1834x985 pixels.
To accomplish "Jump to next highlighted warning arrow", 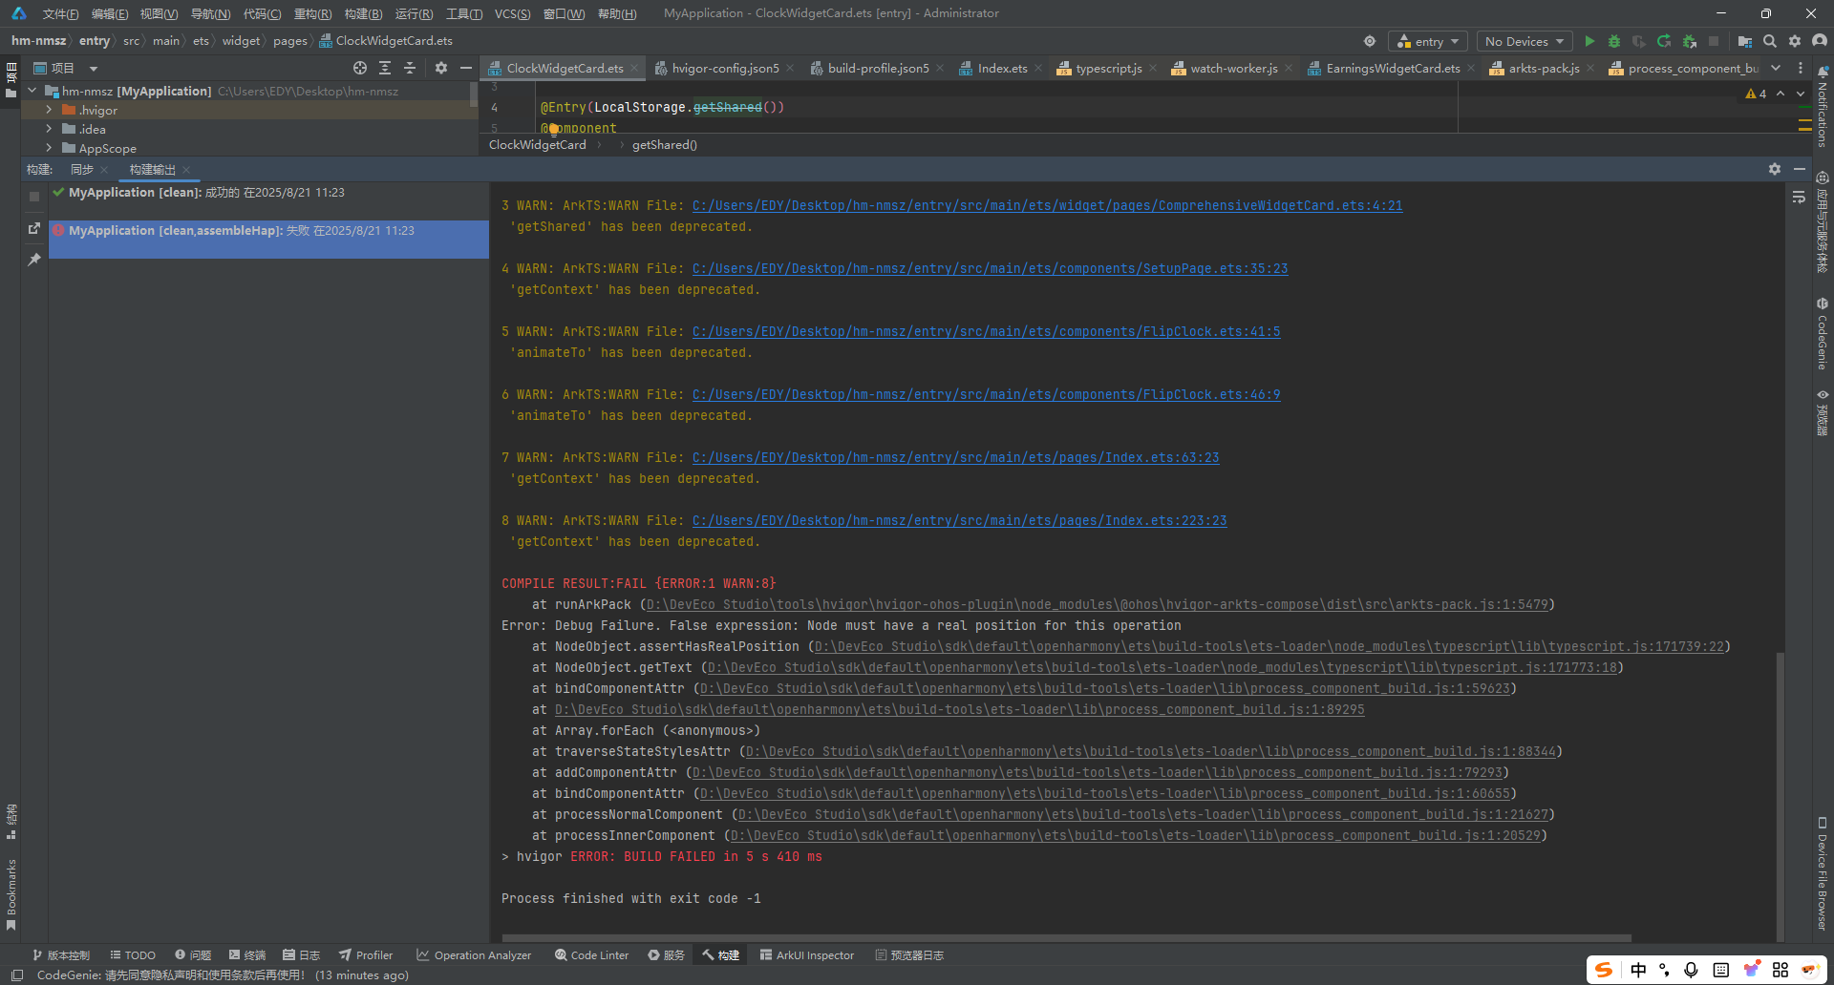I will click(x=1801, y=94).
